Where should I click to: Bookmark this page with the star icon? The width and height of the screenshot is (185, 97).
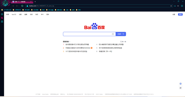[171, 6]
